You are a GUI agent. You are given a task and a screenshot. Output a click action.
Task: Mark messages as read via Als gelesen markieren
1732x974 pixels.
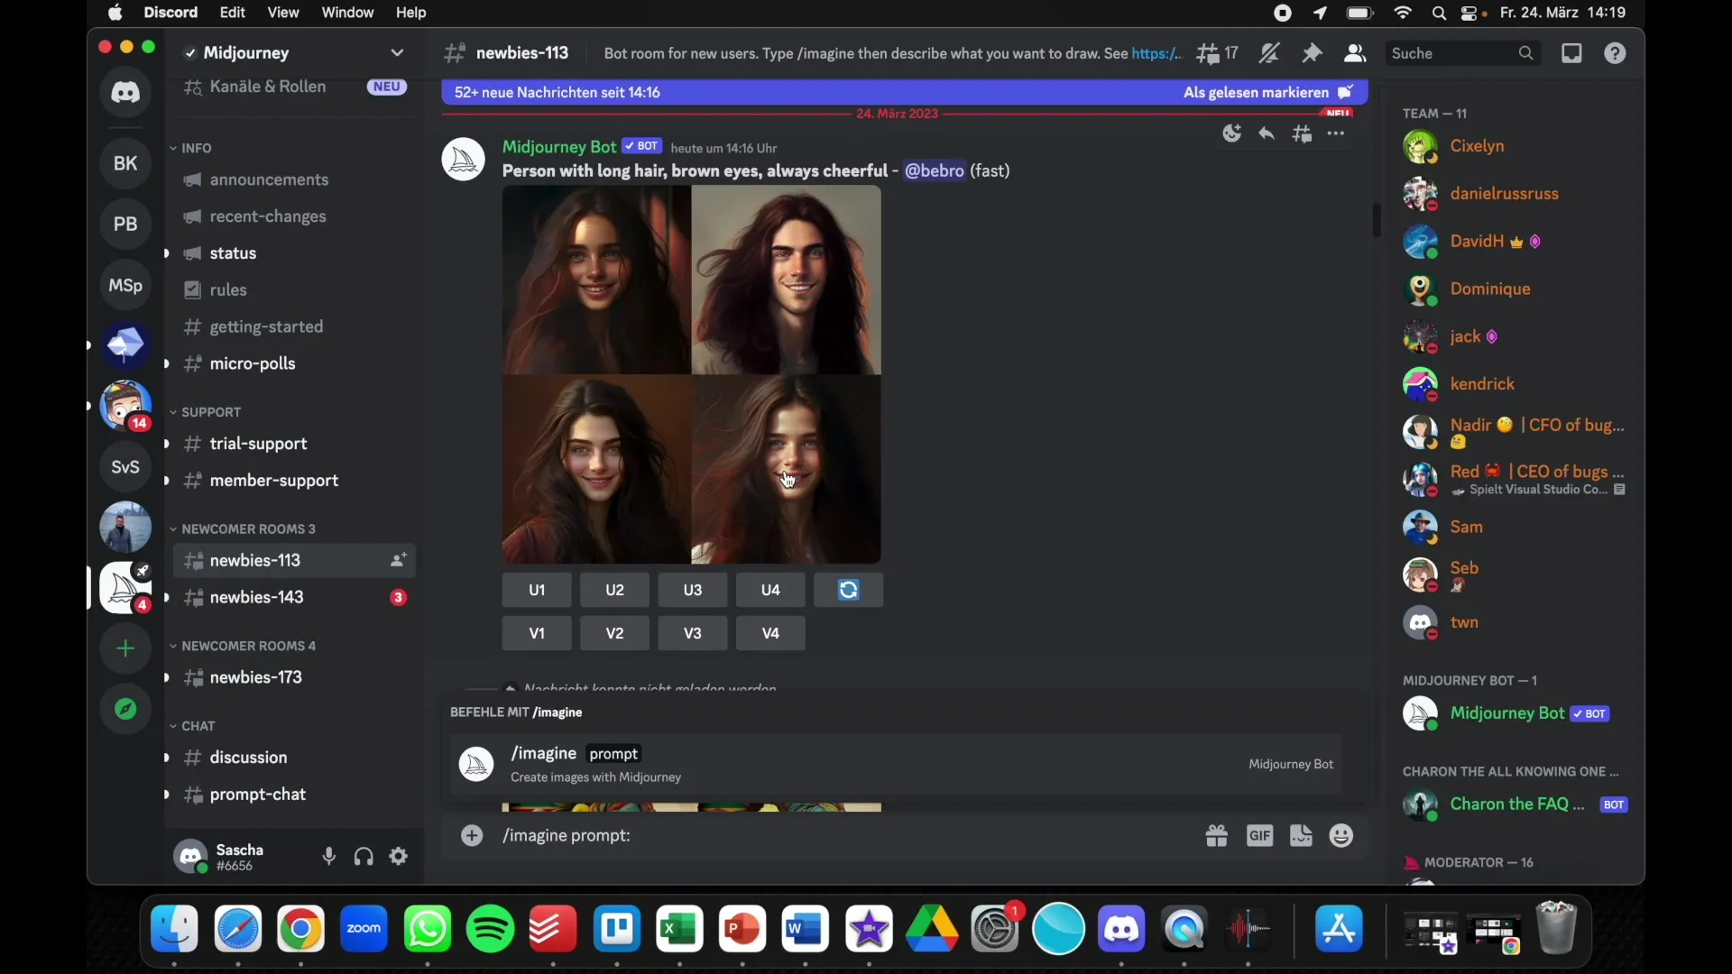tap(1268, 93)
